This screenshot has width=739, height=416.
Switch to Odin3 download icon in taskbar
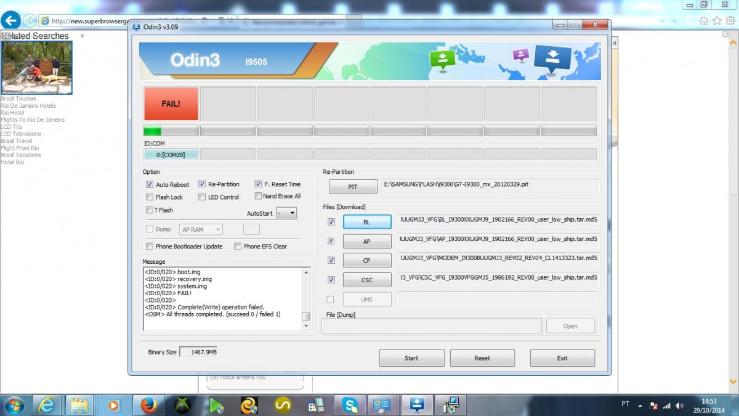417,405
